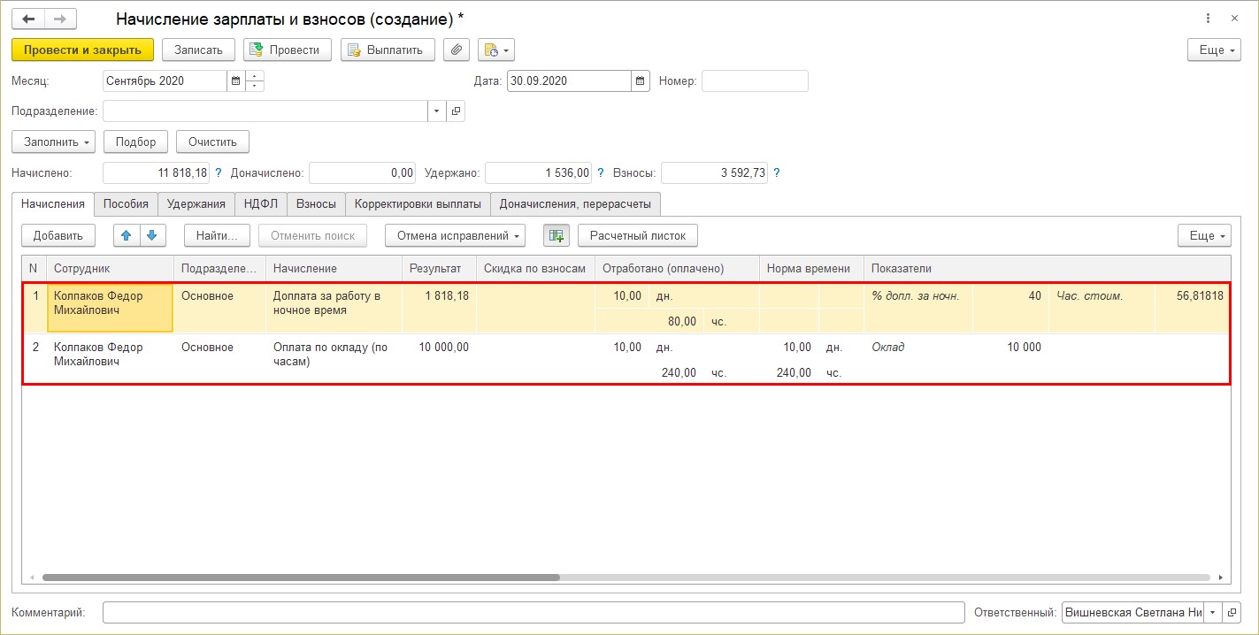Viewport: 1259px width, 635px height.
Task: Open the calendar for the Дата field
Action: click(x=641, y=80)
